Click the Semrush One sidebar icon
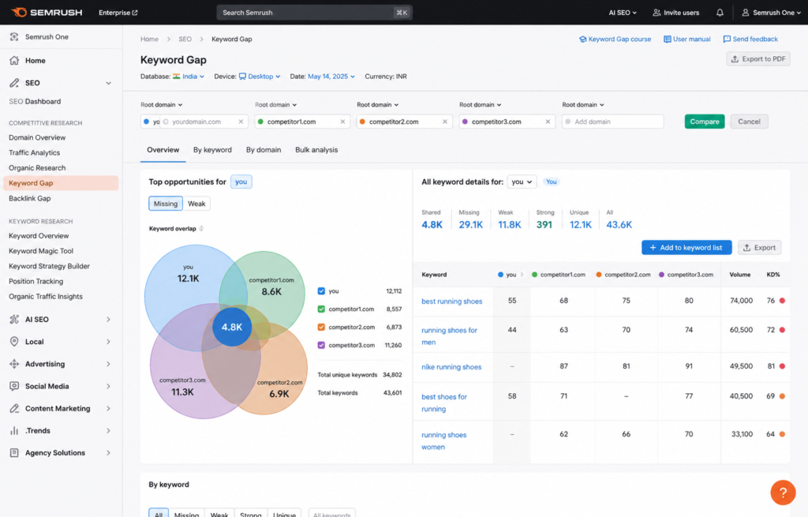Image resolution: width=808 pixels, height=517 pixels. 14,36
